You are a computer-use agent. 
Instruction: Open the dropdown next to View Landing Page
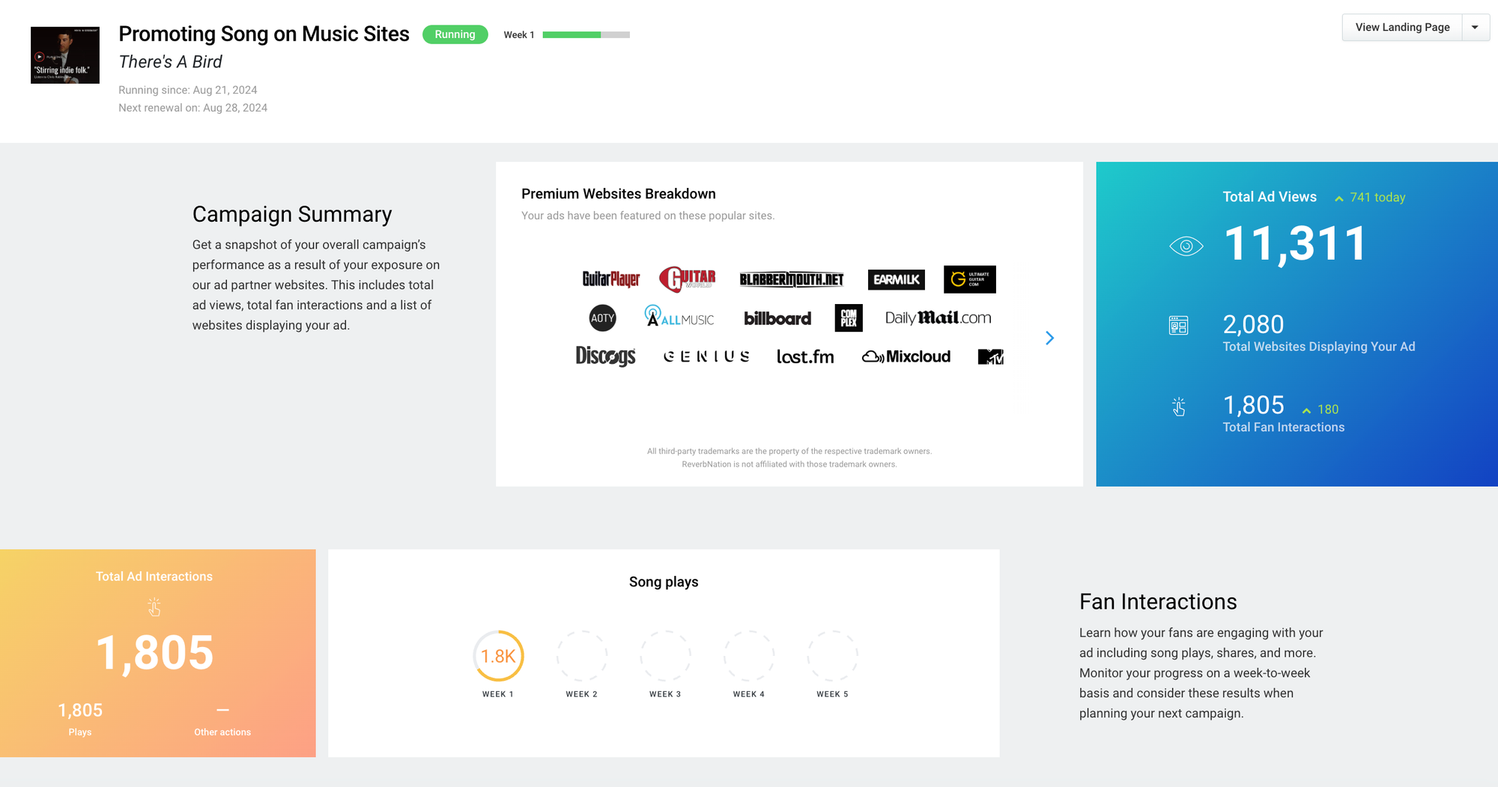point(1476,27)
